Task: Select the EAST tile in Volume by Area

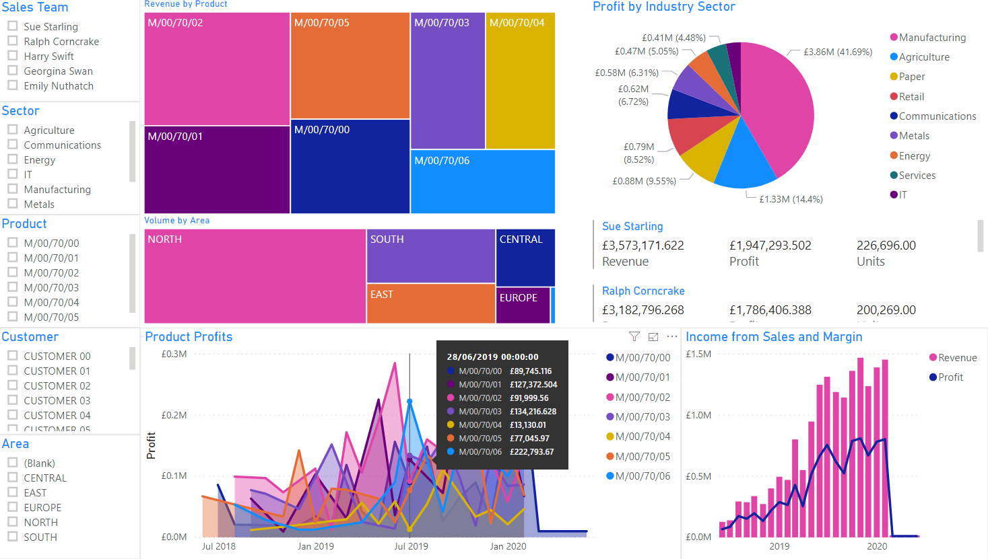Action: click(x=431, y=304)
